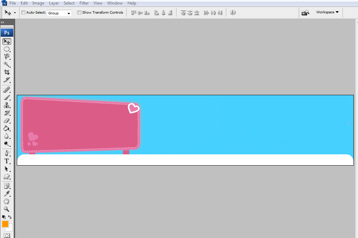Viewport: 358px width, 238px height.
Task: Click Align Horizontal Centers button
Action: [x=164, y=13]
